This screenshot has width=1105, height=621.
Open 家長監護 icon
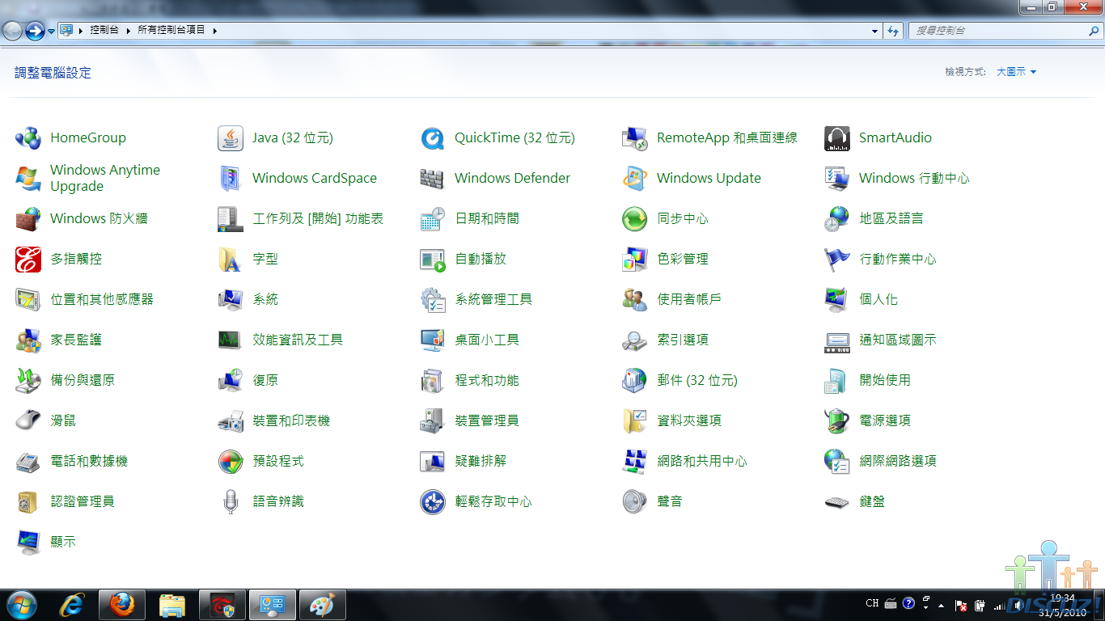[x=28, y=340]
